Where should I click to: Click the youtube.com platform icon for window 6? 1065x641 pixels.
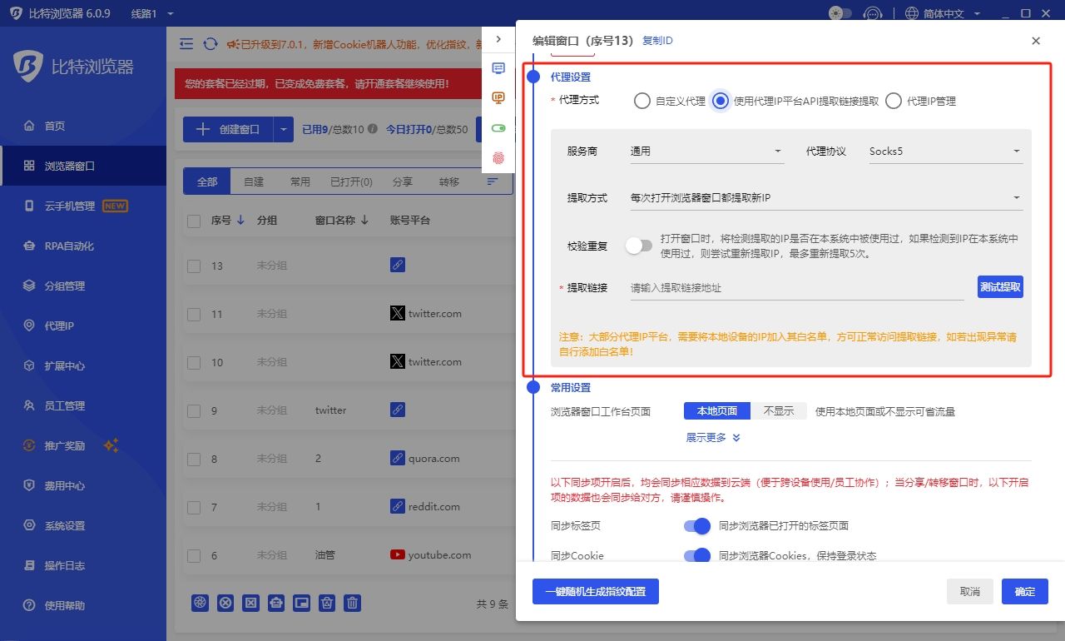click(398, 554)
